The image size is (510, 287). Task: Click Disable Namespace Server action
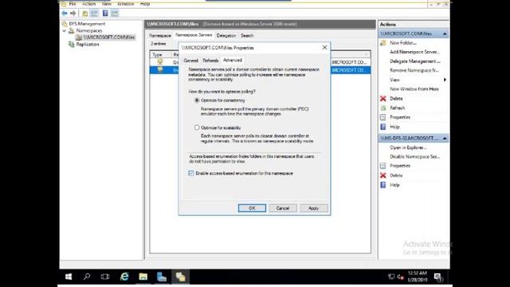415,156
